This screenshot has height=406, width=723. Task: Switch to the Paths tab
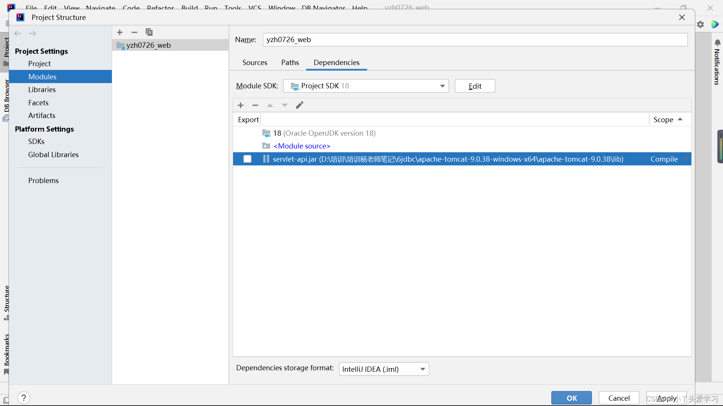(290, 63)
